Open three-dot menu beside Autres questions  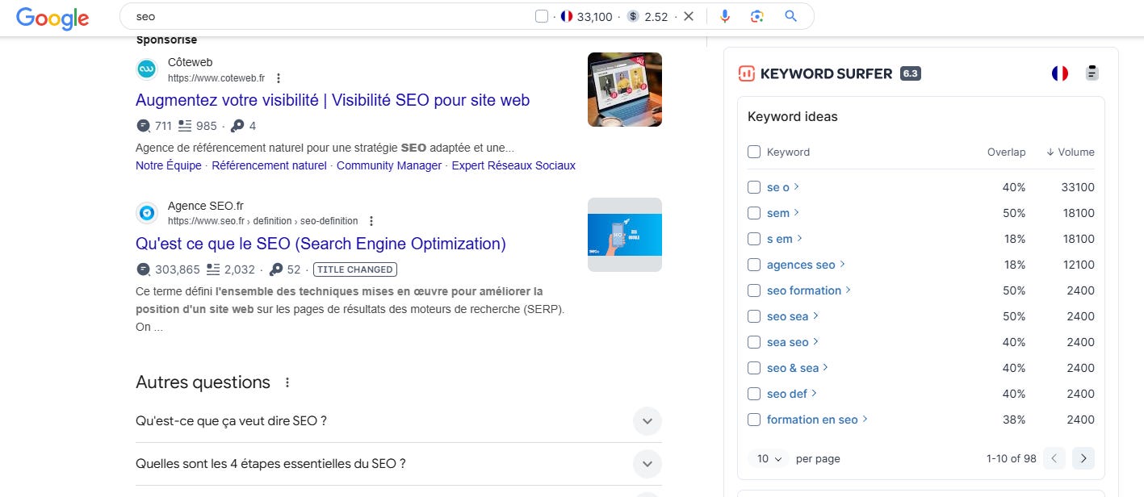pyautogui.click(x=287, y=382)
